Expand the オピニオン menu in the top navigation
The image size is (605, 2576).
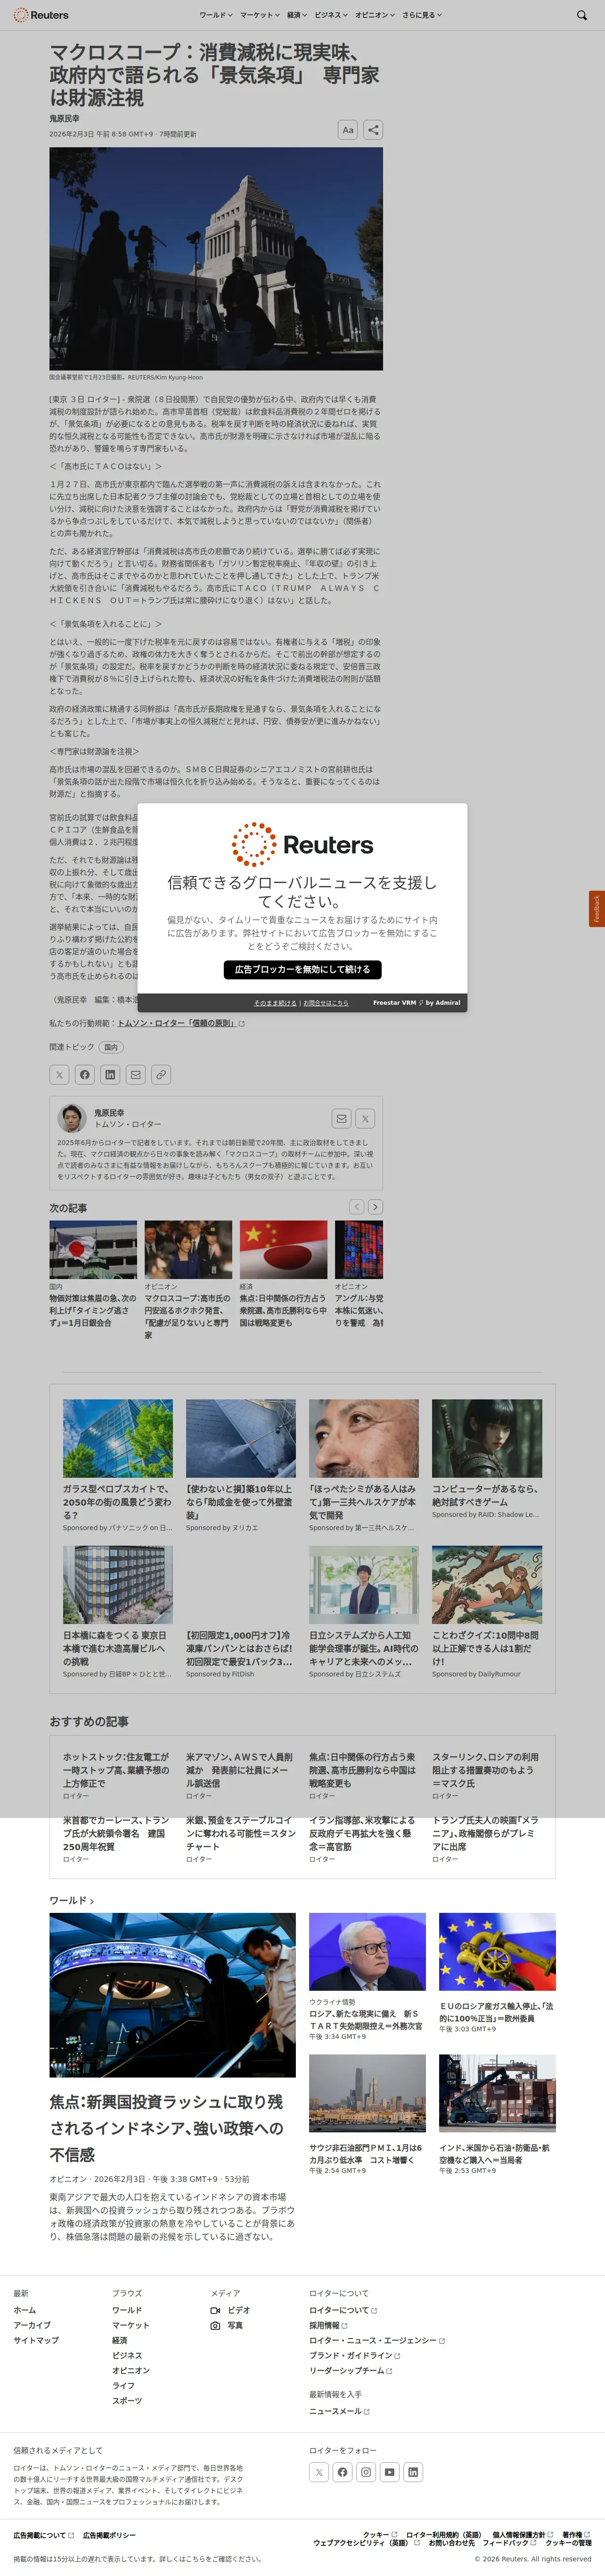[x=375, y=15]
